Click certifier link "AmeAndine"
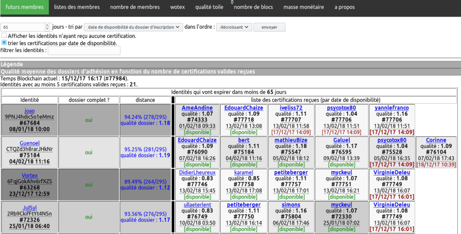The height and width of the screenshot is (234, 461). [197, 108]
